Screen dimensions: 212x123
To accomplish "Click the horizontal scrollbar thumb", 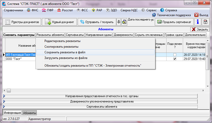I will (x=9, y=91).
